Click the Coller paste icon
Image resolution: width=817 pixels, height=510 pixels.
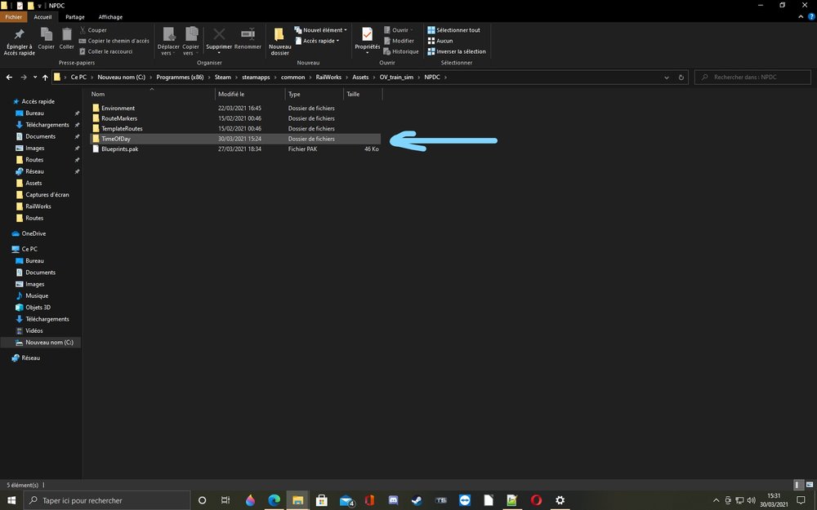click(x=67, y=39)
